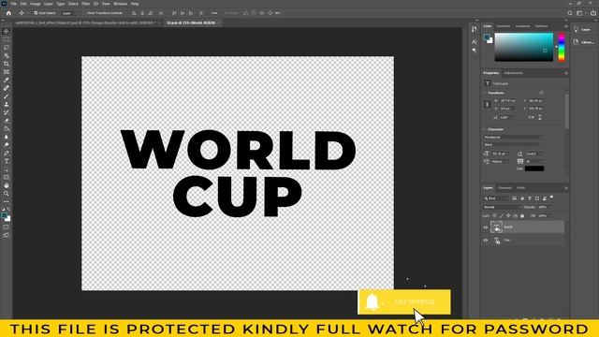The height and width of the screenshot is (337, 599).
Task: Select the Hand tool
Action: [7, 185]
